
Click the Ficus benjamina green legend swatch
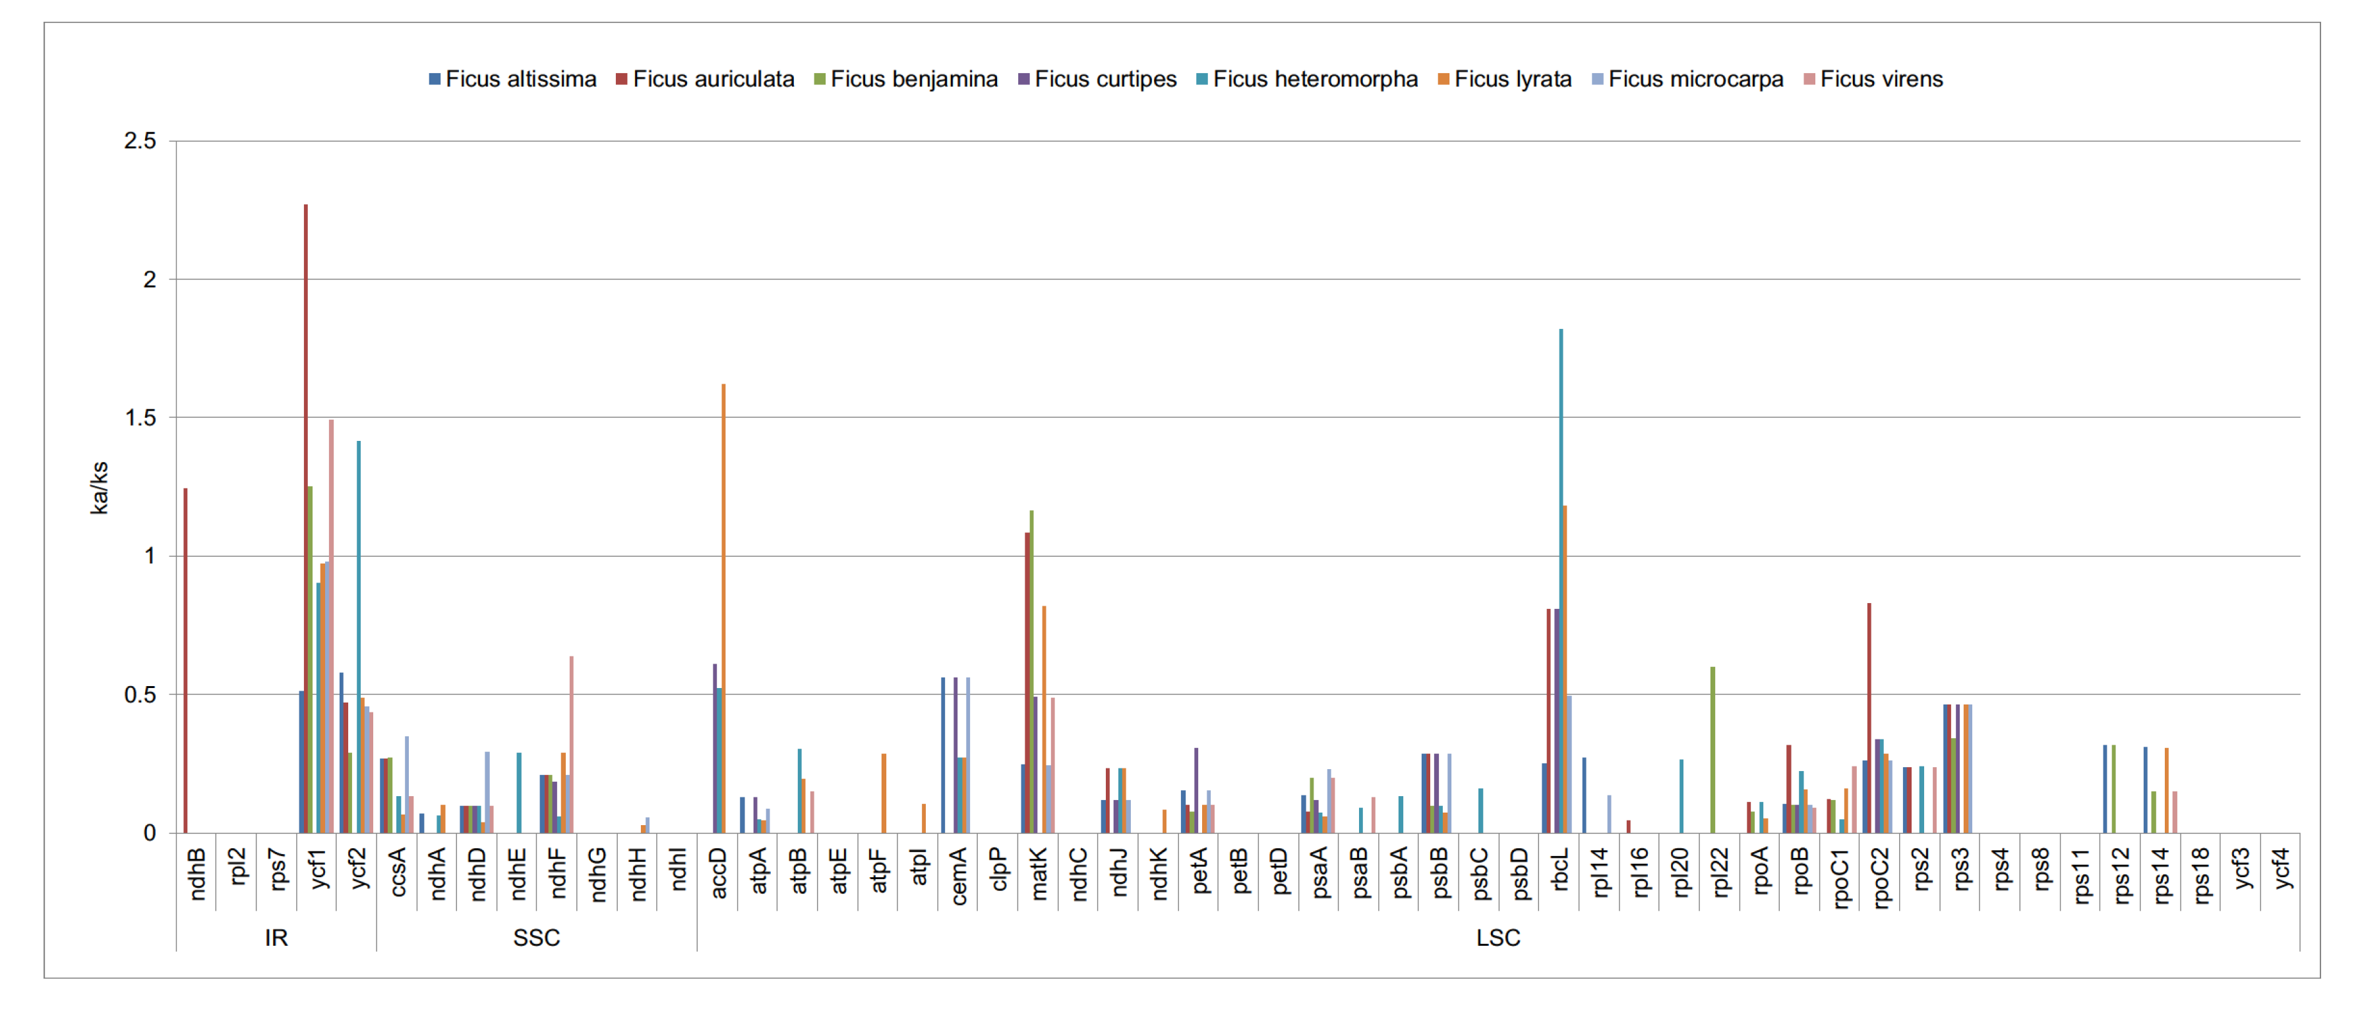(820, 80)
